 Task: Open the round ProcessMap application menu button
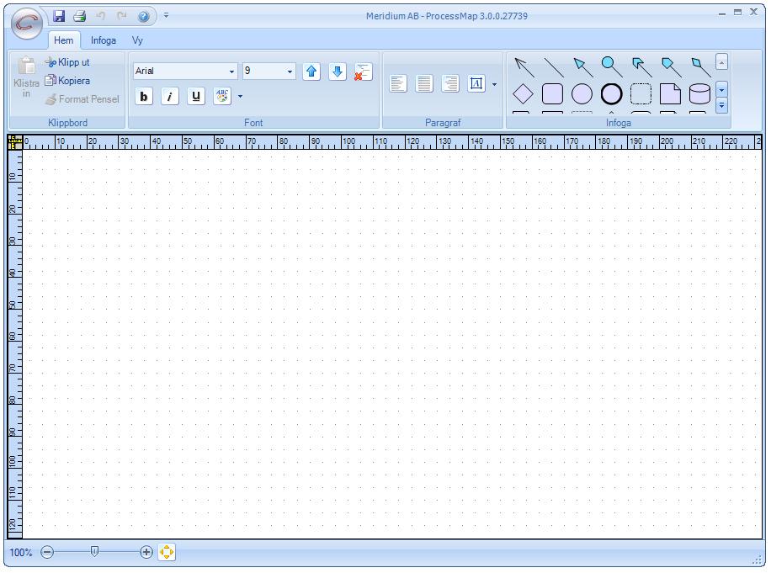(x=27, y=23)
